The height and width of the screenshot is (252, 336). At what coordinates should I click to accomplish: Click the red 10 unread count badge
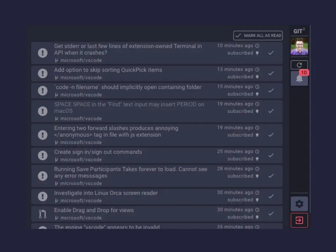(x=304, y=73)
